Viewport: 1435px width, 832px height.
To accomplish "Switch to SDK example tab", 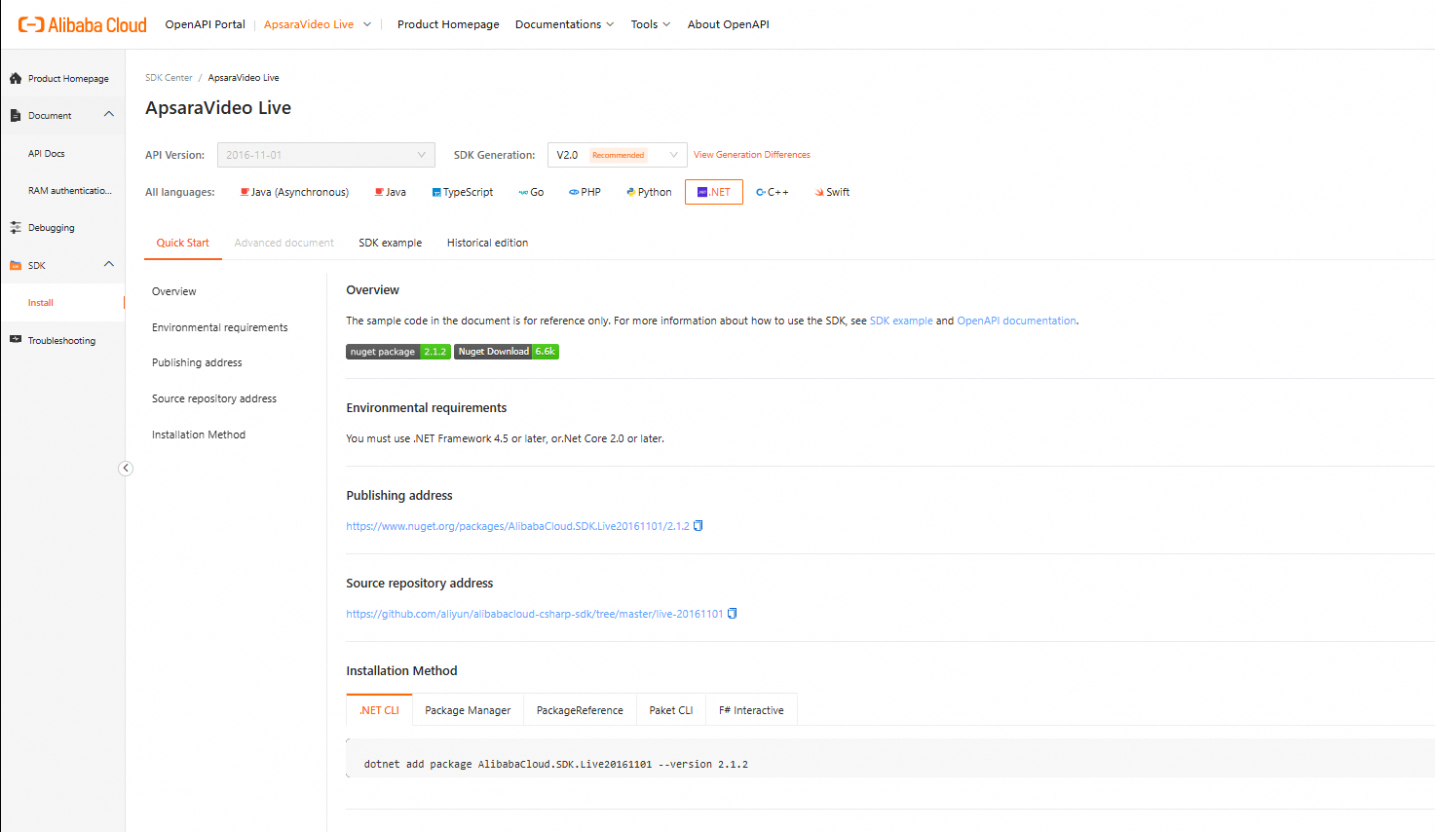I will [391, 243].
